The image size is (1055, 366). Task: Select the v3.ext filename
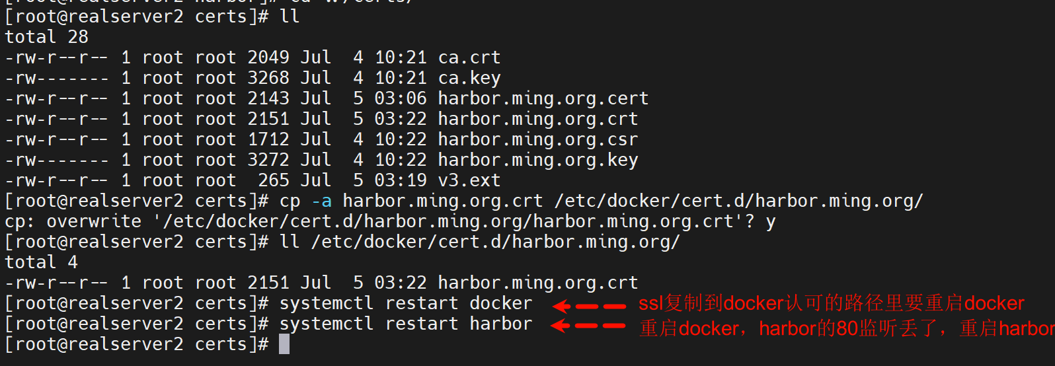[469, 180]
